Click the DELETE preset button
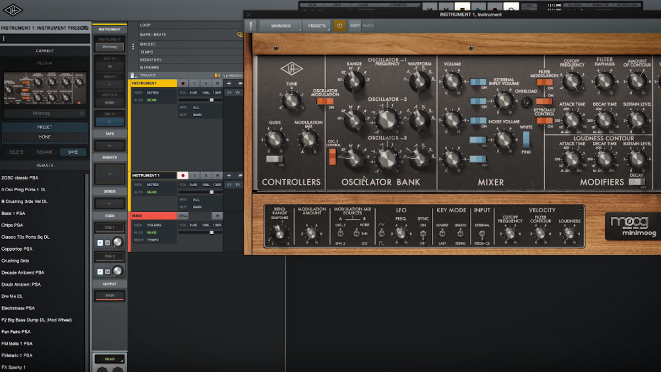This screenshot has width=661, height=372. click(17, 152)
